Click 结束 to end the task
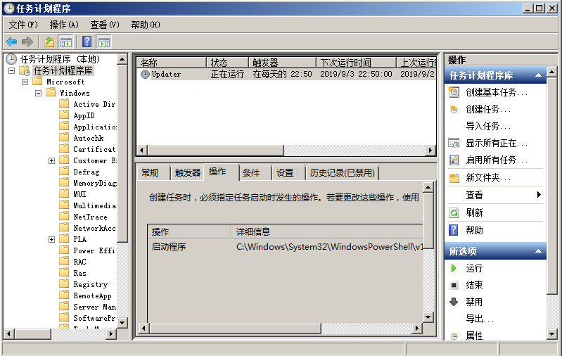The width and height of the screenshot is (562, 356). coord(474,285)
